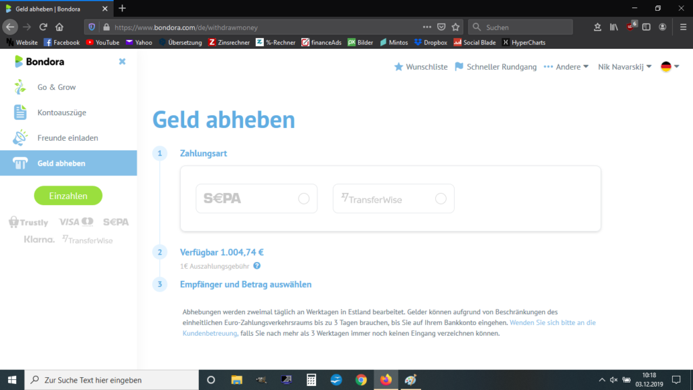The image size is (693, 390).
Task: Close the sidebar with the X icon
Action: [x=122, y=62]
